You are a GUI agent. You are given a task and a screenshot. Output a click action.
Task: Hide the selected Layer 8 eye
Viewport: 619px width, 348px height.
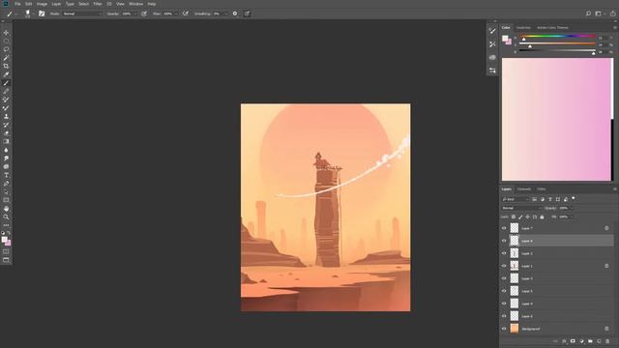(504, 241)
